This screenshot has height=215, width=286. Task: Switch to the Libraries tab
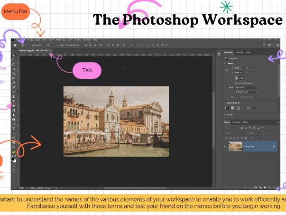(x=240, y=52)
